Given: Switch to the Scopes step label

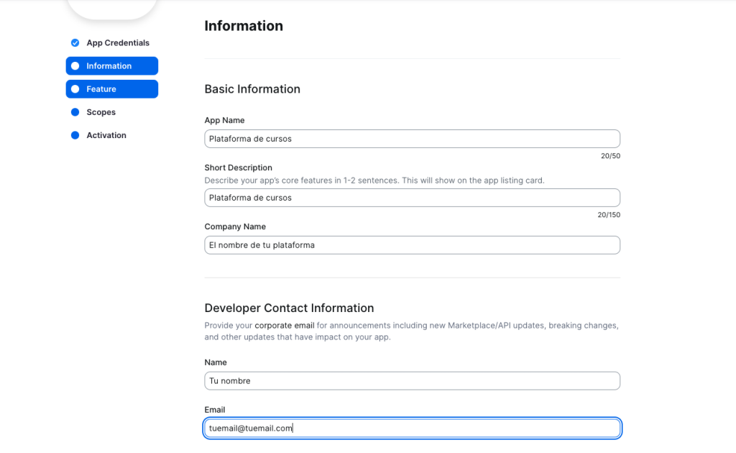Looking at the screenshot, I should point(101,112).
